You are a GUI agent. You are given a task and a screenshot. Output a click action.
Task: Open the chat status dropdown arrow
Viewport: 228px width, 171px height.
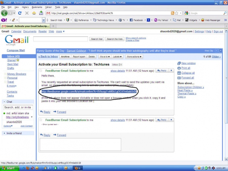(32, 117)
